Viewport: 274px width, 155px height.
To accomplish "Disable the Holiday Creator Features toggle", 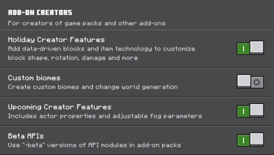I will (250, 48).
